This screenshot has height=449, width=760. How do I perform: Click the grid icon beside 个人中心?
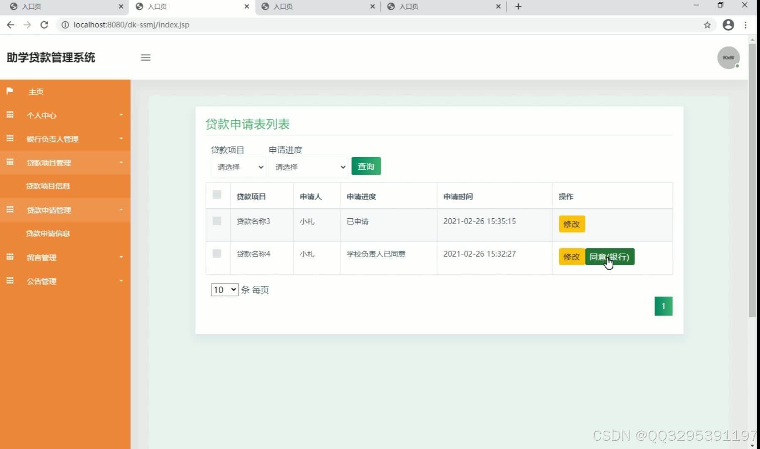point(10,114)
